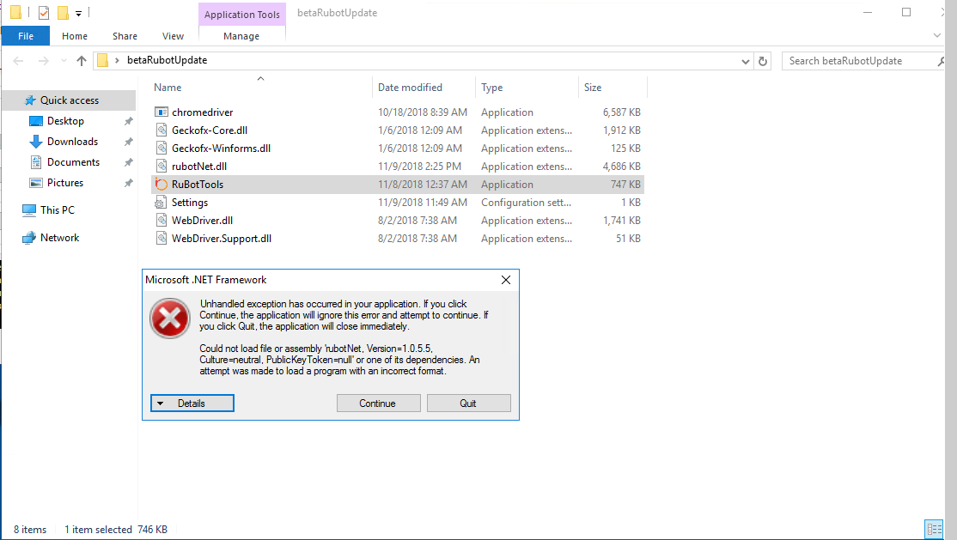
Task: Select the chromedriver file icon
Action: 161,112
